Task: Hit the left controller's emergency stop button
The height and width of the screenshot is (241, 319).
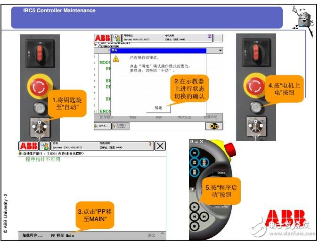Action: [x=40, y=86]
